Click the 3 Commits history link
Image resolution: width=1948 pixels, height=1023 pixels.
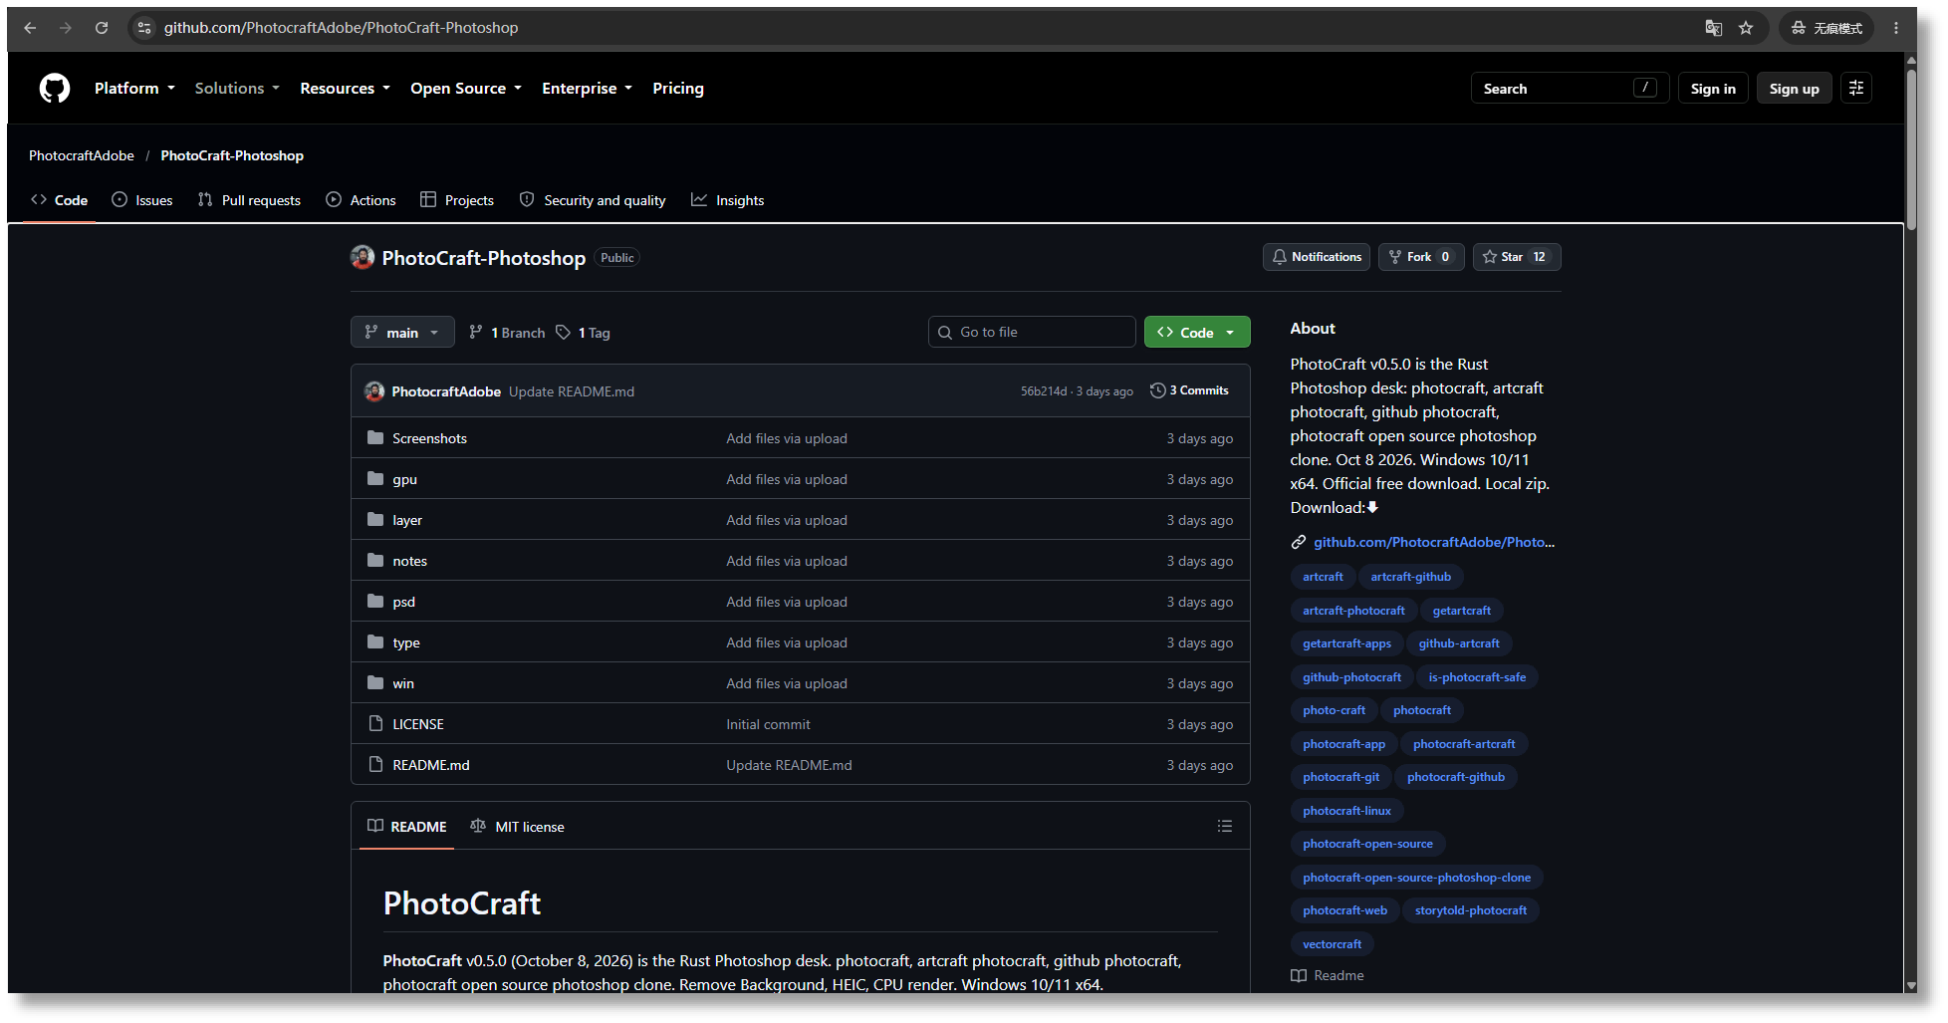click(x=1189, y=390)
